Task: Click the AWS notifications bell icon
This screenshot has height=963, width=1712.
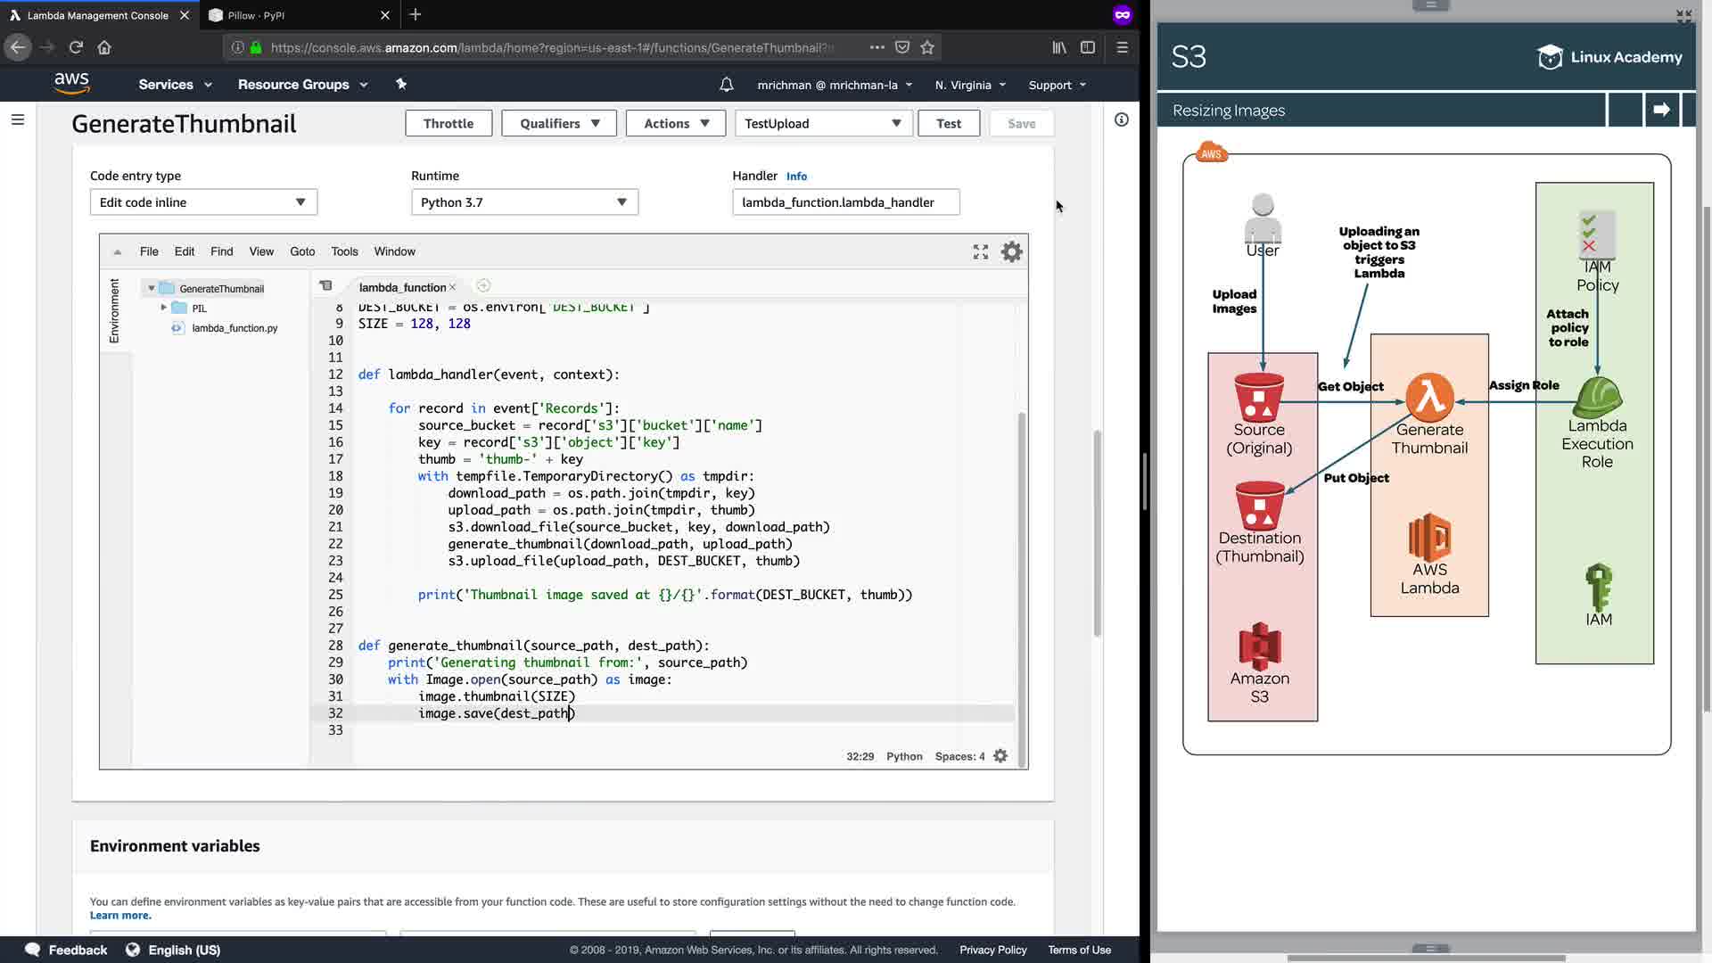Action: coord(727,85)
